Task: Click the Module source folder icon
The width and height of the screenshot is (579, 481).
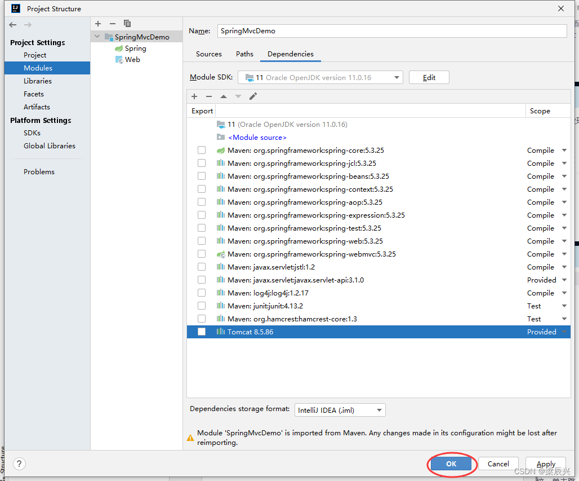Action: click(220, 137)
